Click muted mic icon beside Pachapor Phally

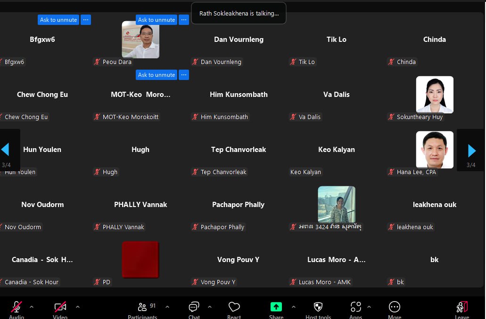[195, 227]
